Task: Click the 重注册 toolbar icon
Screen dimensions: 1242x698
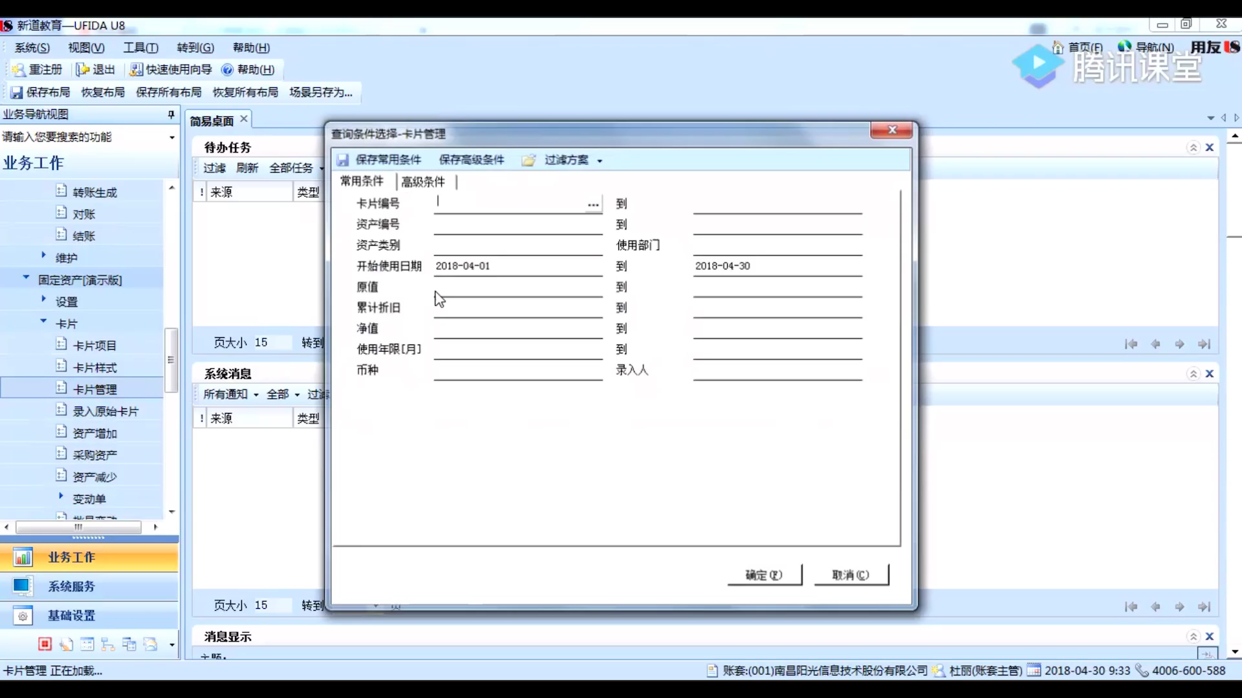Action: 18,70
